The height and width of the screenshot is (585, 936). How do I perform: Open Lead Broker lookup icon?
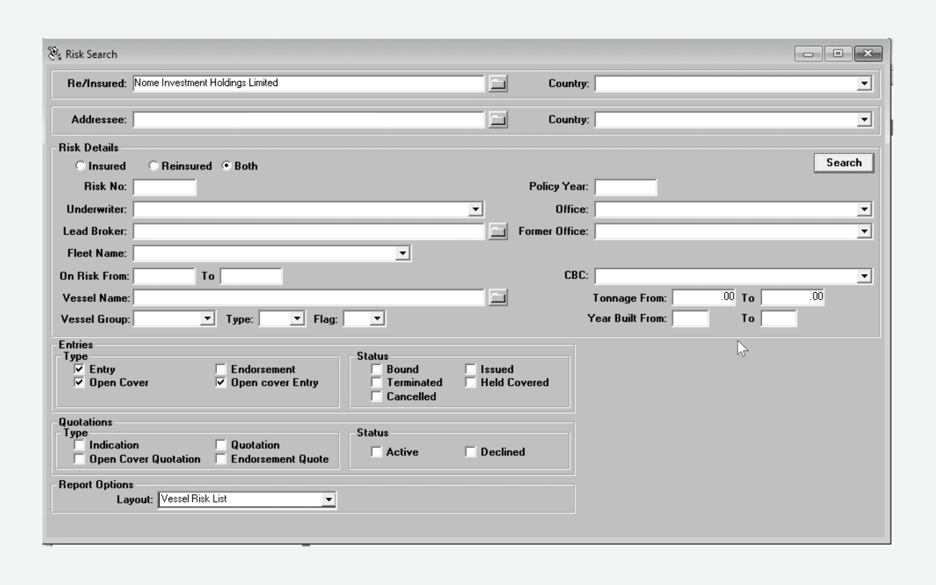tap(497, 232)
